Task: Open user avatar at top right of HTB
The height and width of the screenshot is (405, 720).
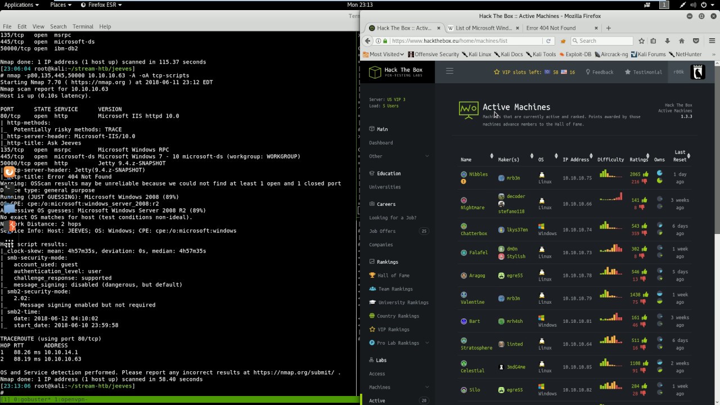Action: tap(697, 71)
